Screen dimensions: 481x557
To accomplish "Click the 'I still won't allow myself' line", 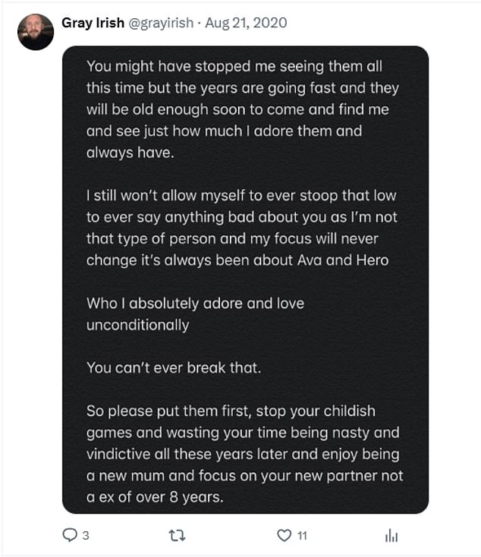I will pos(241,196).
